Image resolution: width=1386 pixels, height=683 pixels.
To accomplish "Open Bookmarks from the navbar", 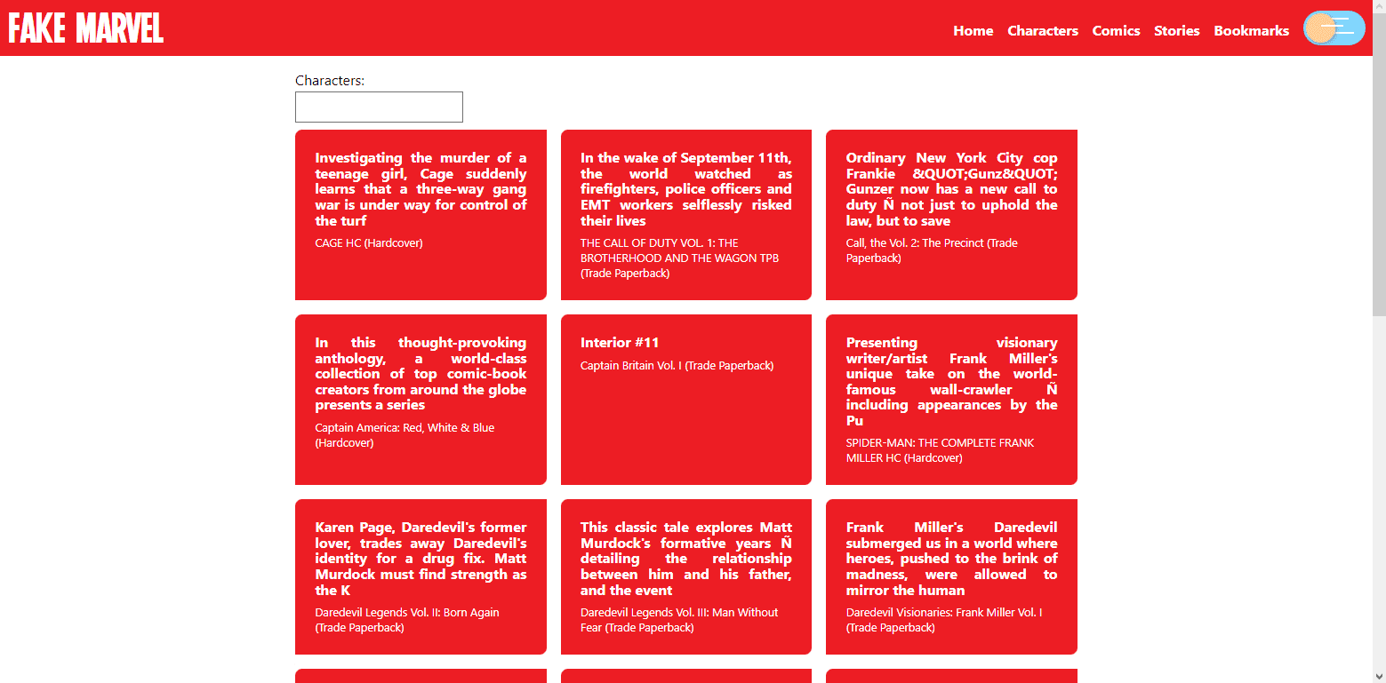I will pos(1251,30).
